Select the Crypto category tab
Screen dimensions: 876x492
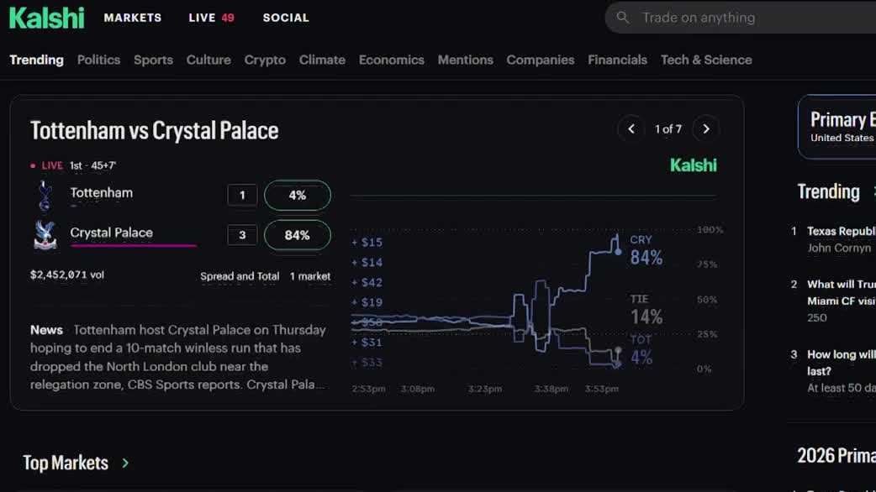(265, 60)
